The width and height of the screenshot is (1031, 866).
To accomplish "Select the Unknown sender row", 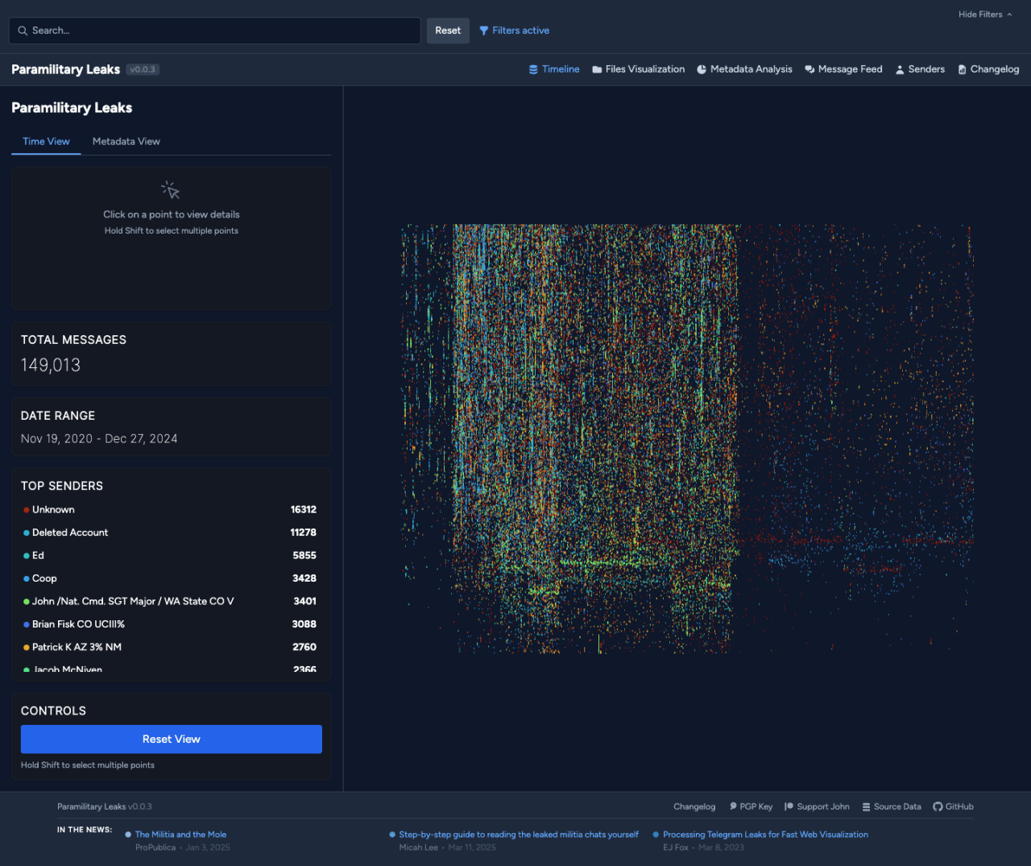I will point(170,510).
